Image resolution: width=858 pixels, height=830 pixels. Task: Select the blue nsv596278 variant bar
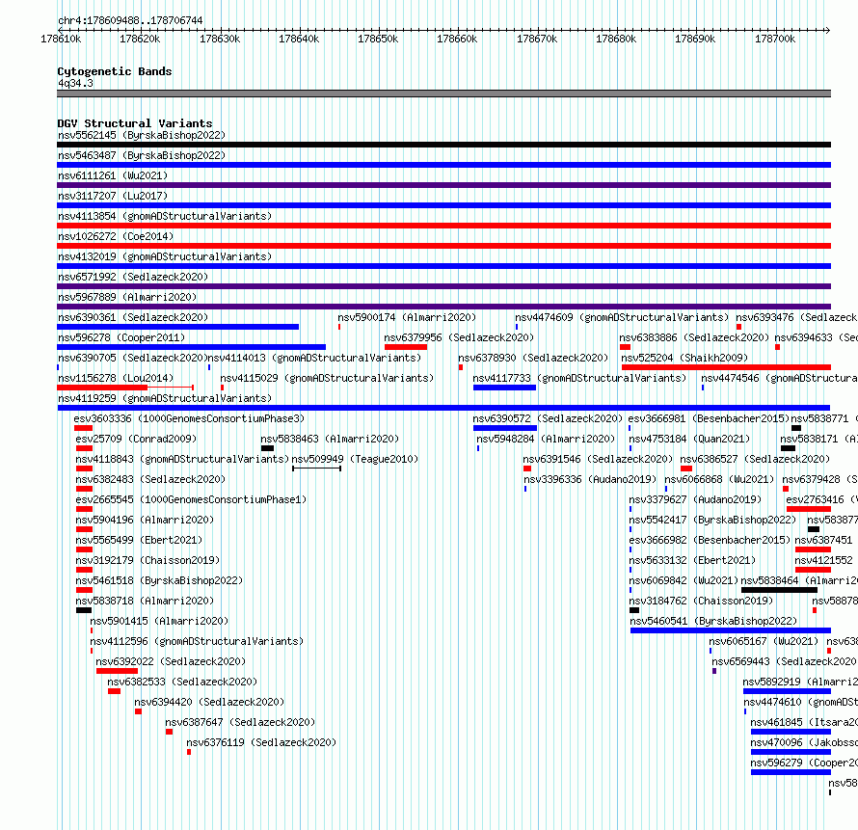pyautogui.click(x=192, y=347)
